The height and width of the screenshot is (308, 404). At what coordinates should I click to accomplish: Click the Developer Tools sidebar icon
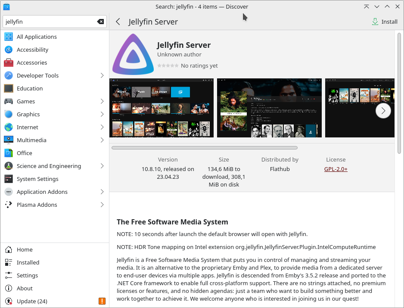9,75
